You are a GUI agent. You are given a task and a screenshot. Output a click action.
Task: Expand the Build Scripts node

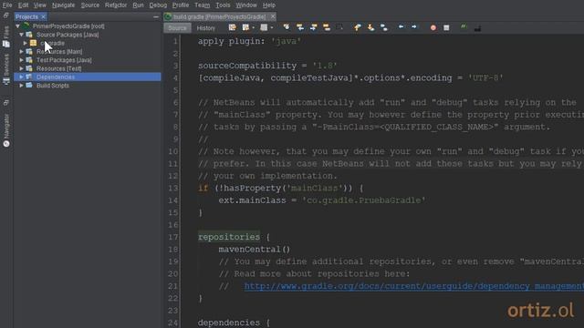[21, 86]
